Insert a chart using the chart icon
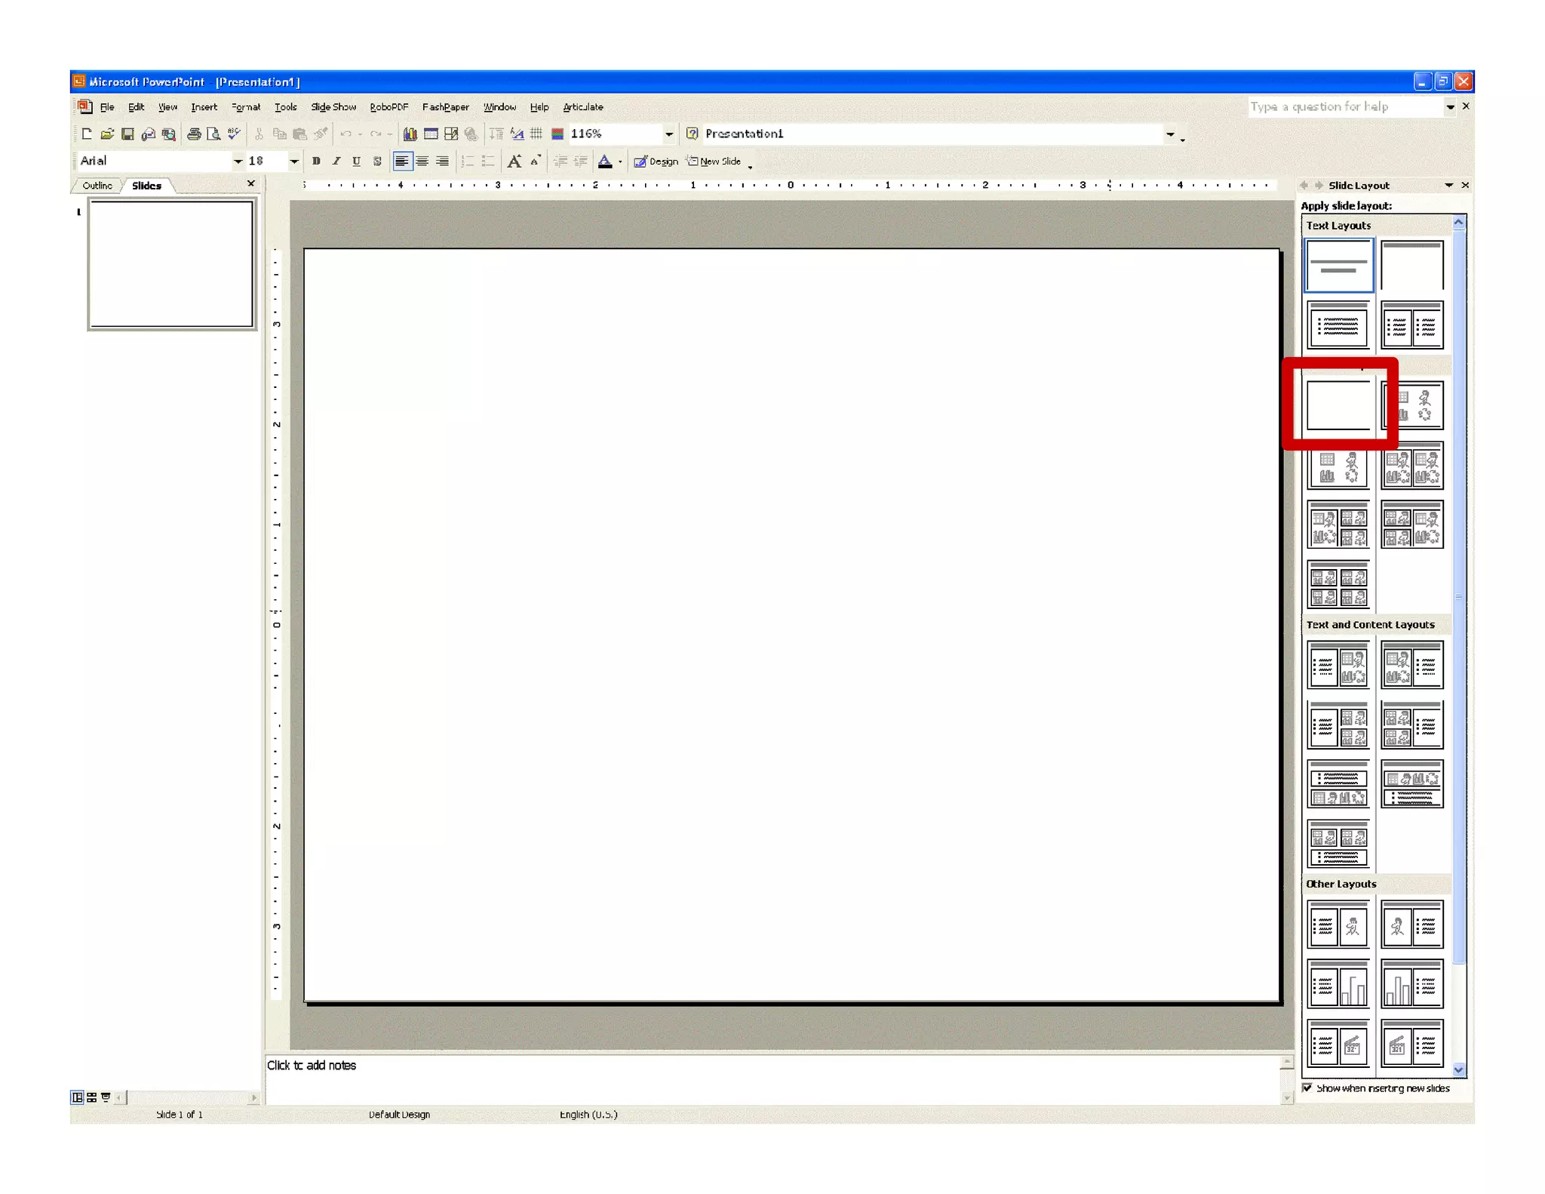This screenshot has width=1545, height=1194. coord(410,134)
